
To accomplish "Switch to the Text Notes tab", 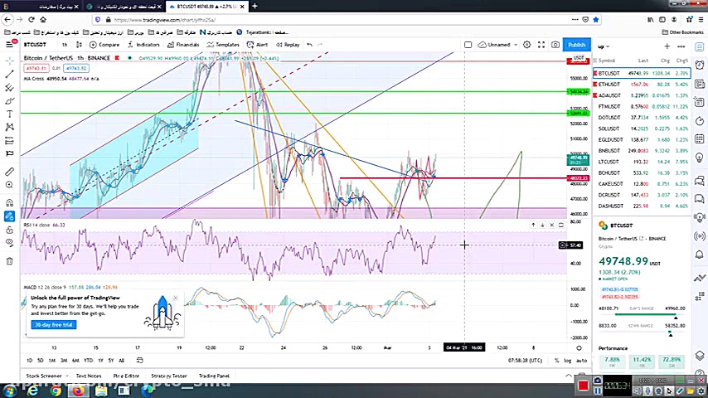I will (x=89, y=376).
